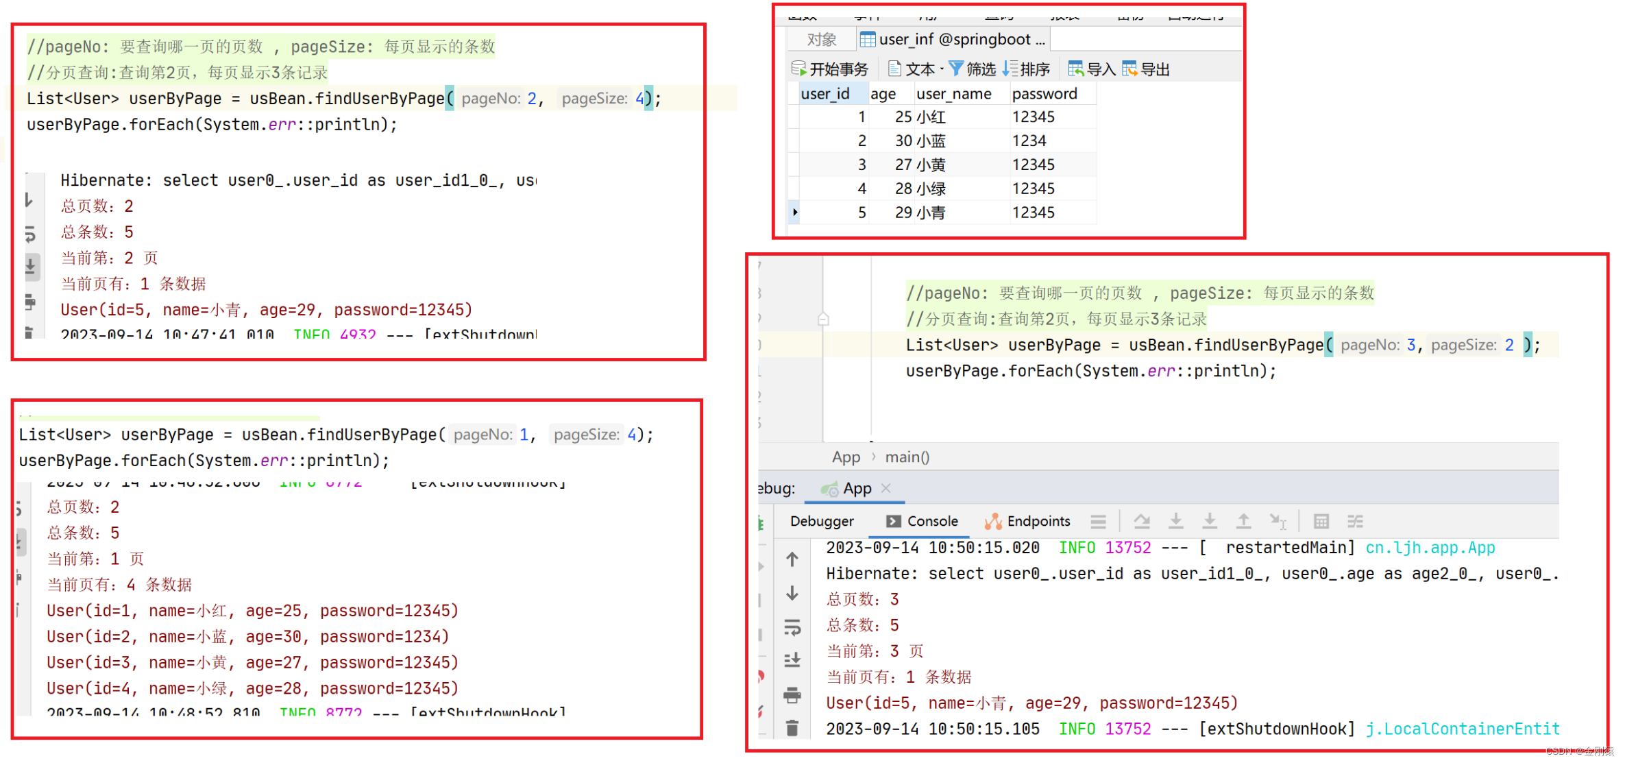Viewport: 1625px width, 763px height.
Task: Click the console line 当前页有: 4 条数据
Action: [119, 585]
